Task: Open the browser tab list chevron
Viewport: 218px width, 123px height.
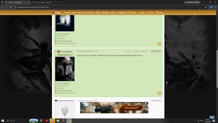Action: click(x=2, y=2)
